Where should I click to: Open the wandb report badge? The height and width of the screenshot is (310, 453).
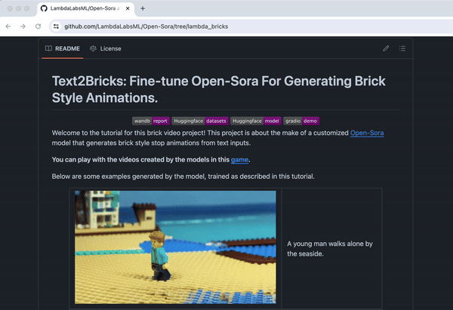point(151,121)
